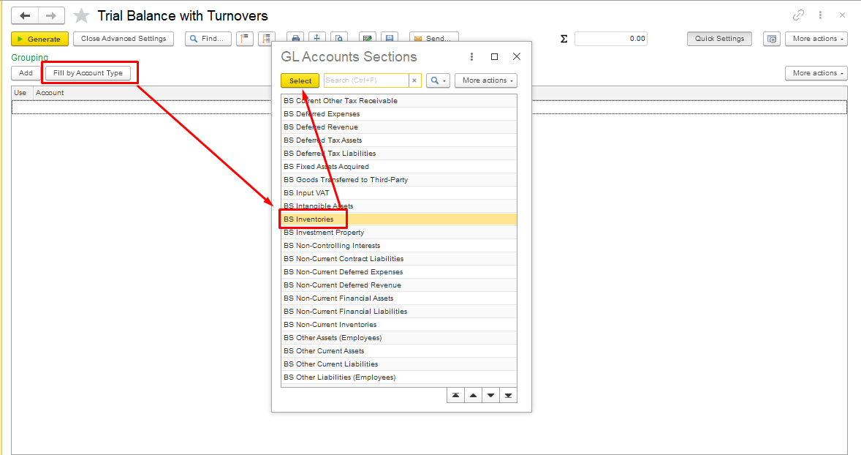
Task: Click the print icon in the toolbar
Action: [x=295, y=39]
